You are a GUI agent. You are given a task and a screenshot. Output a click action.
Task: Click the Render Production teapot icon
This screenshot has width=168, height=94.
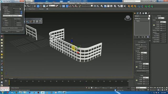click(x=125, y=6)
